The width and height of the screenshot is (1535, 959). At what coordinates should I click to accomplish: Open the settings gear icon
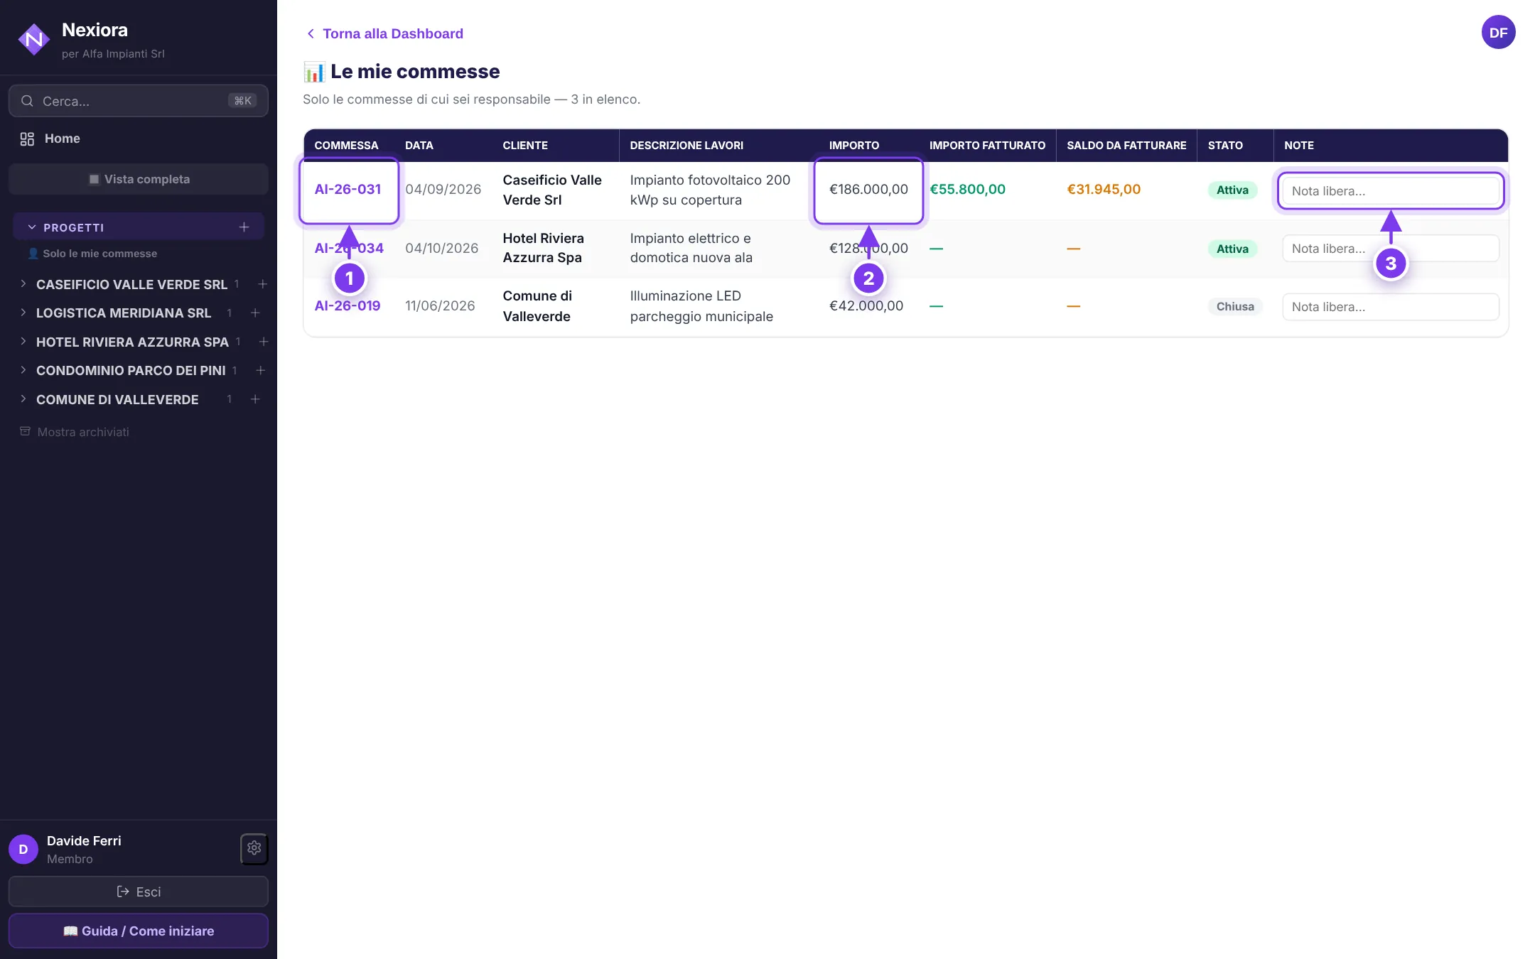coord(254,848)
